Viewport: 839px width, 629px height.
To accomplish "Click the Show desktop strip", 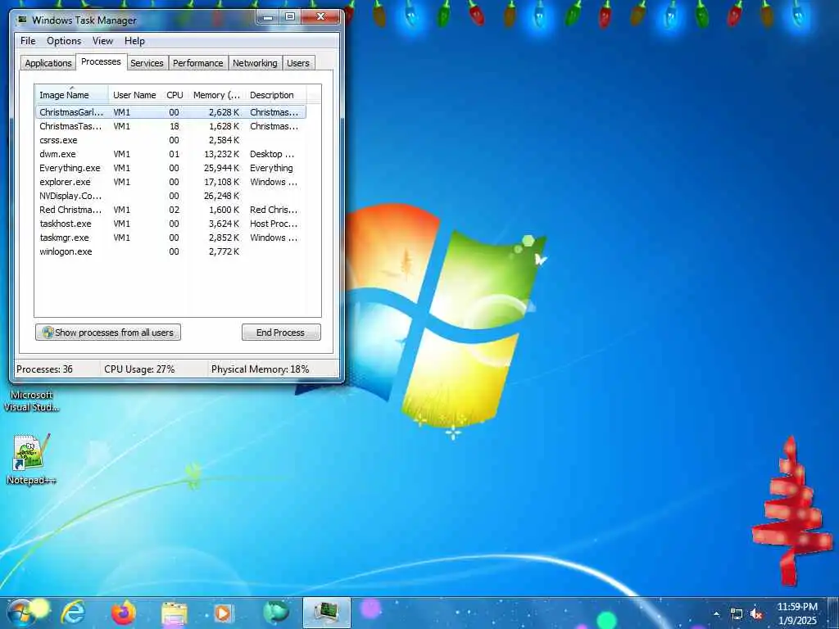I will point(833,613).
